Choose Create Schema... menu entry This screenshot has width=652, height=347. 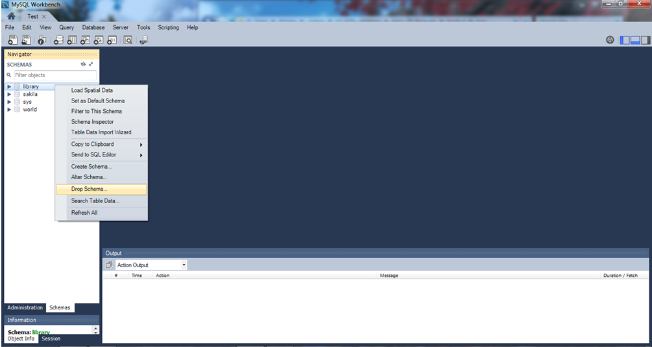(x=101, y=167)
